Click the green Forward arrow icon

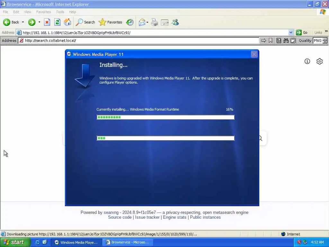click(32, 22)
